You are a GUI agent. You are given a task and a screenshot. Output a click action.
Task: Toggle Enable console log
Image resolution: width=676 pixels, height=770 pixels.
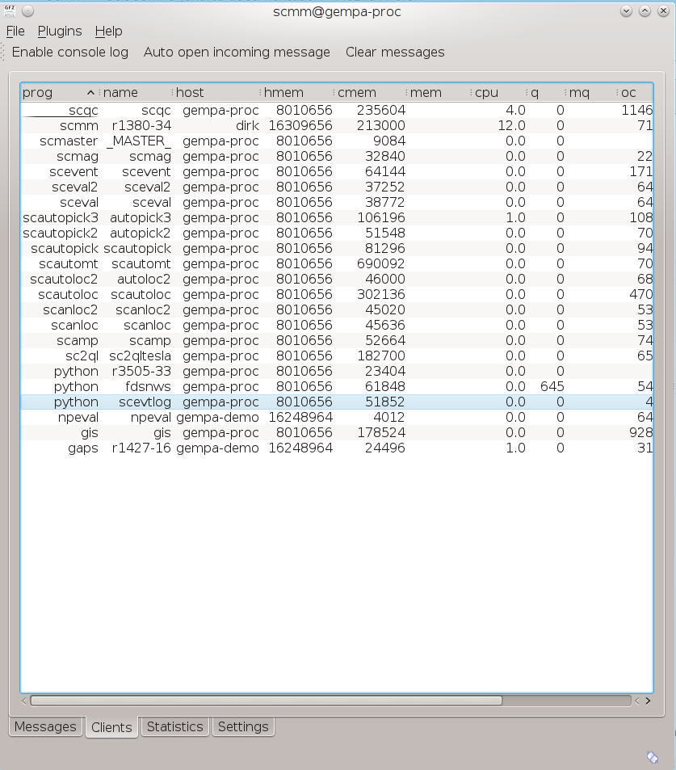point(69,53)
